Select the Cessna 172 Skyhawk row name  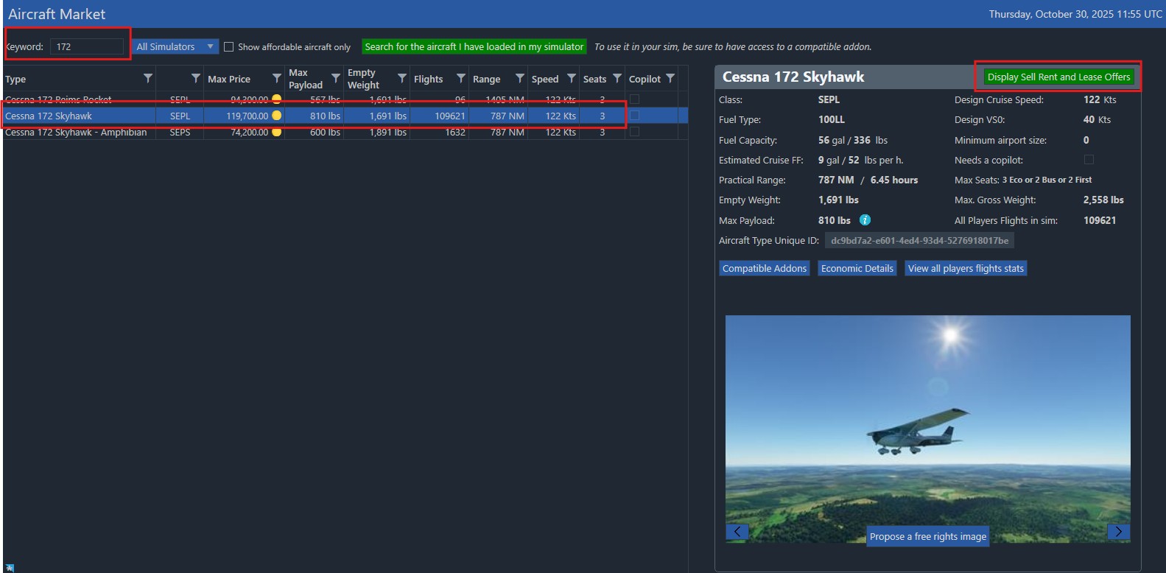tap(49, 116)
